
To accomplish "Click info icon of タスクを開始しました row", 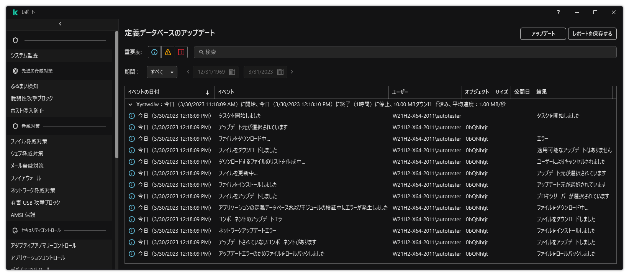I will click(132, 116).
